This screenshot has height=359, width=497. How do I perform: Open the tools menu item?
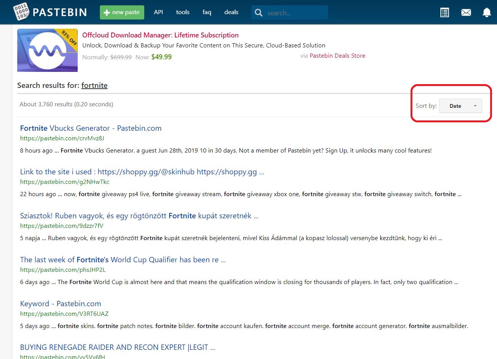click(183, 12)
